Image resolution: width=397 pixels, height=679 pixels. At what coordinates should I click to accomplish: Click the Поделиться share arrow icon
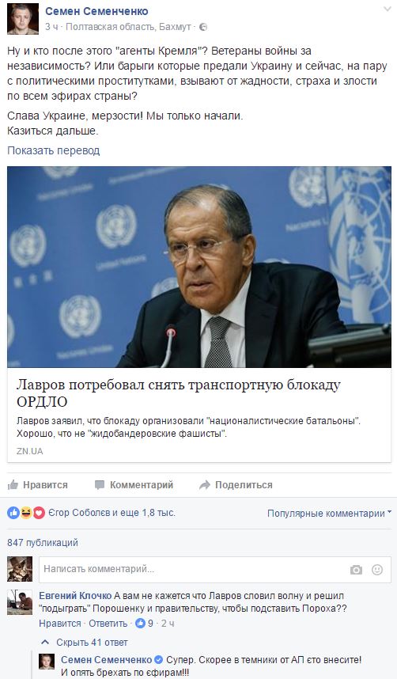point(204,485)
